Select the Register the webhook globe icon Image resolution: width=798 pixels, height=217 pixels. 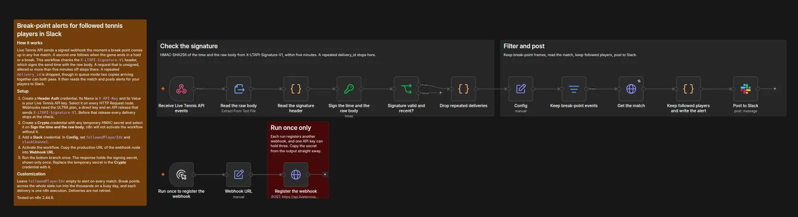[x=296, y=175]
